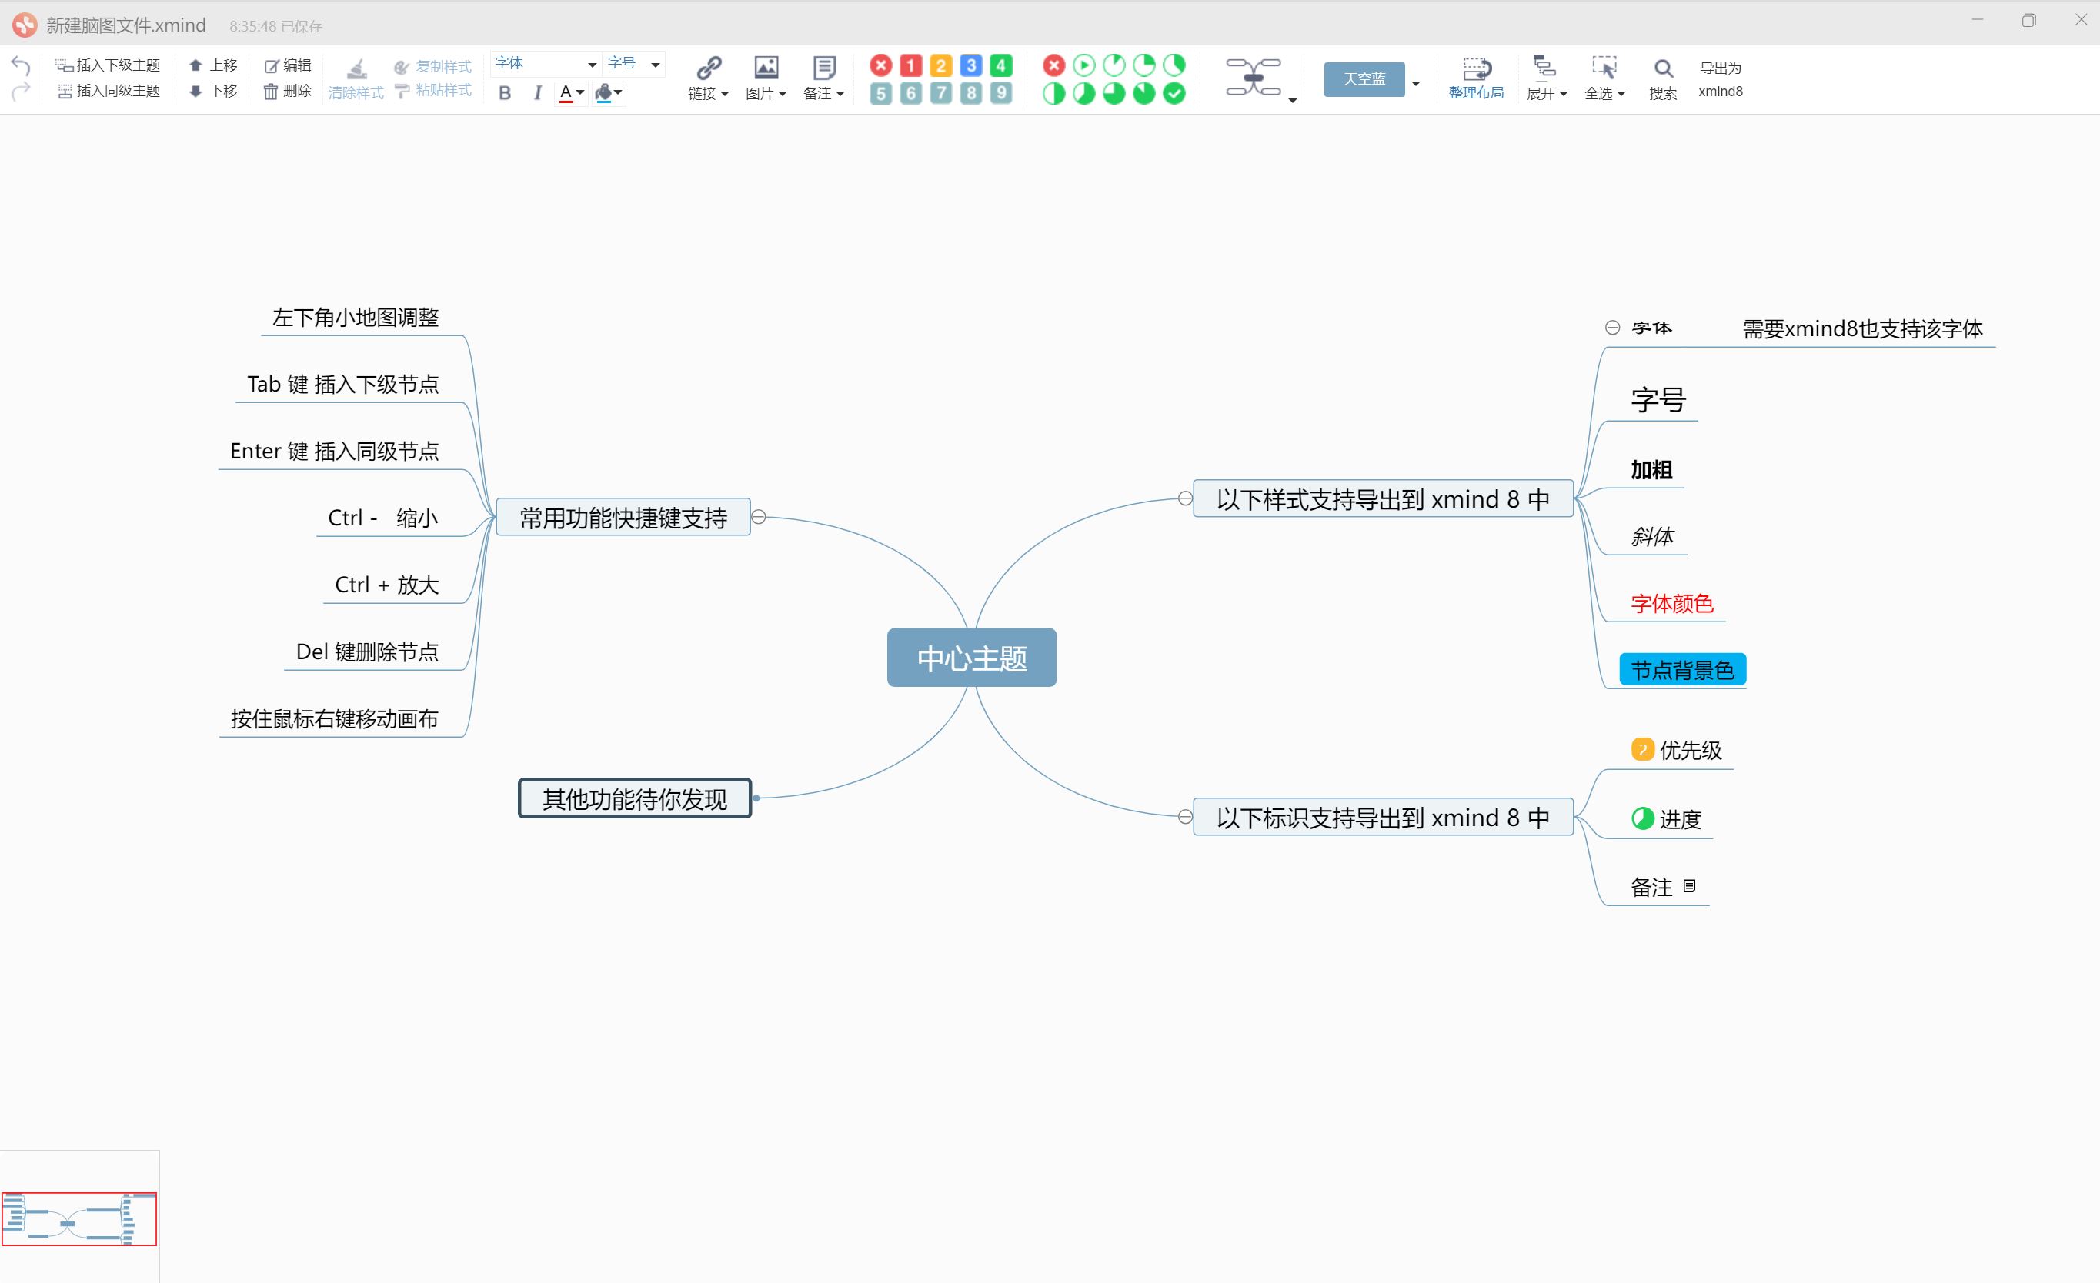Collapse the 常用功能快捷键支持 branch

759,516
